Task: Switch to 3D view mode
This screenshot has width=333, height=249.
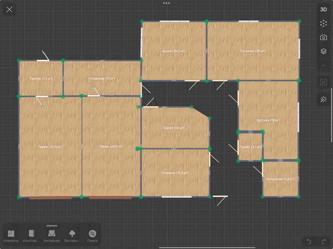Action: [x=323, y=9]
